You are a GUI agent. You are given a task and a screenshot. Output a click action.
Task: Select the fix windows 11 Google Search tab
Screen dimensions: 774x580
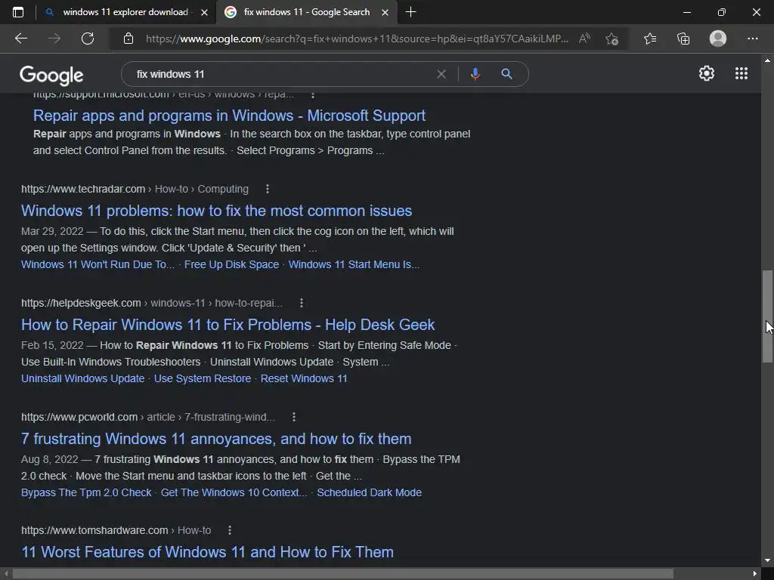click(x=306, y=12)
